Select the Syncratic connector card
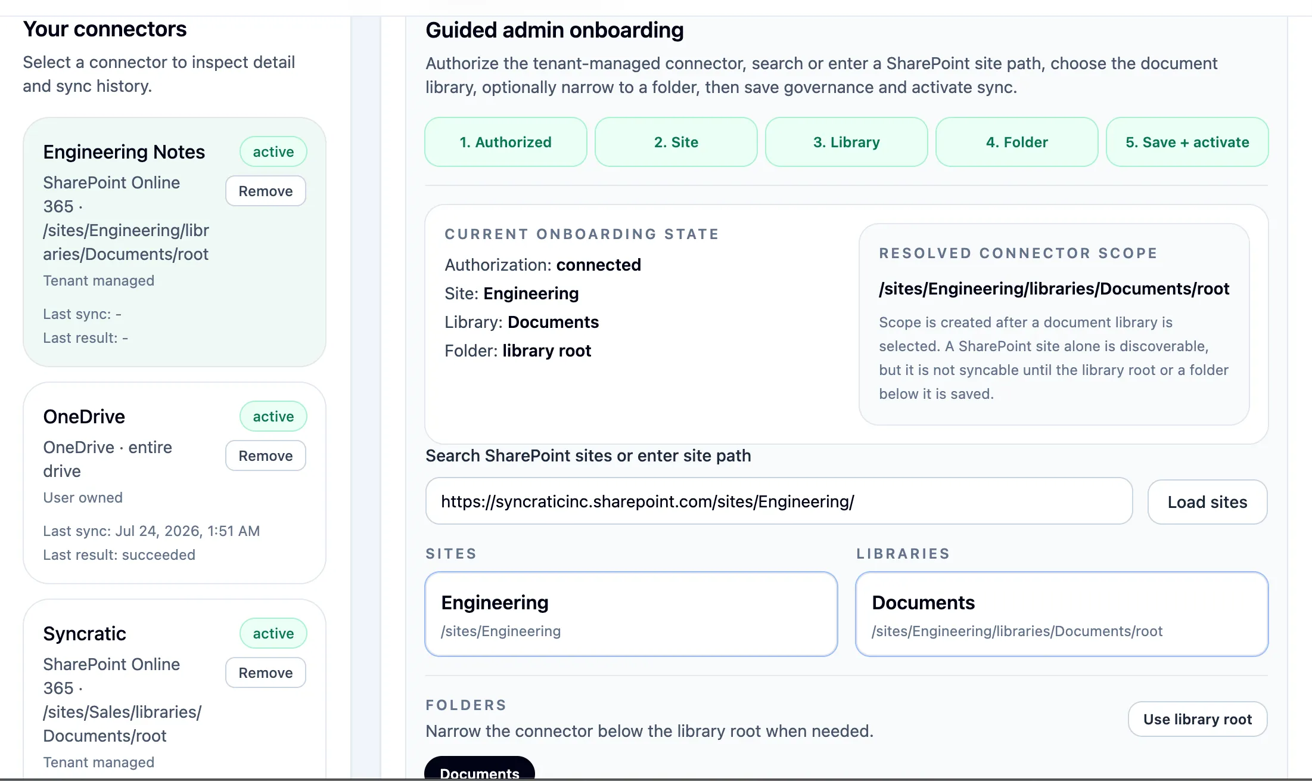Screen dimensions: 1312x781 [175, 690]
